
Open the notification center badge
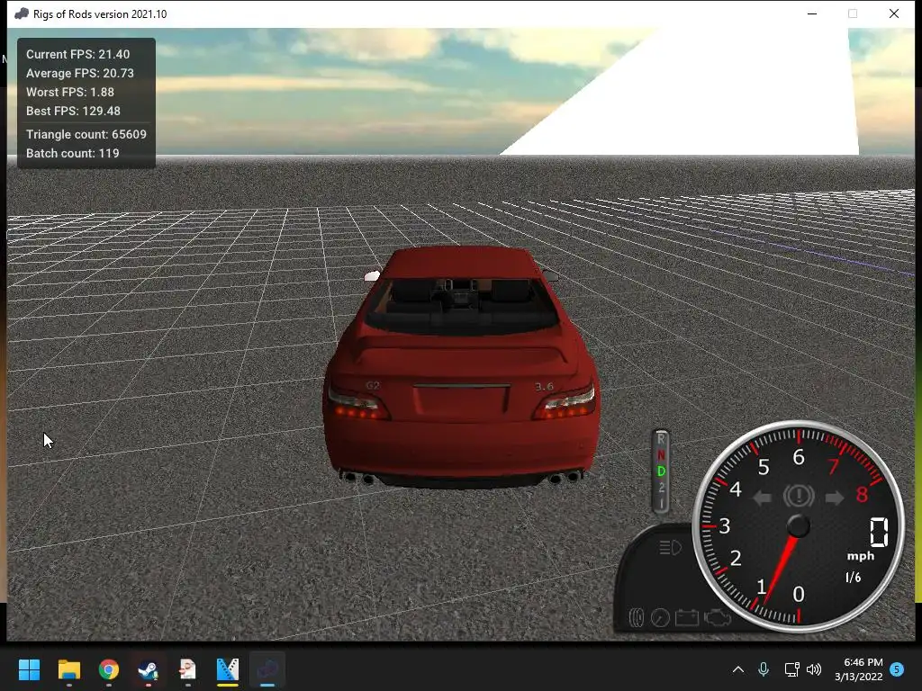coord(897,669)
